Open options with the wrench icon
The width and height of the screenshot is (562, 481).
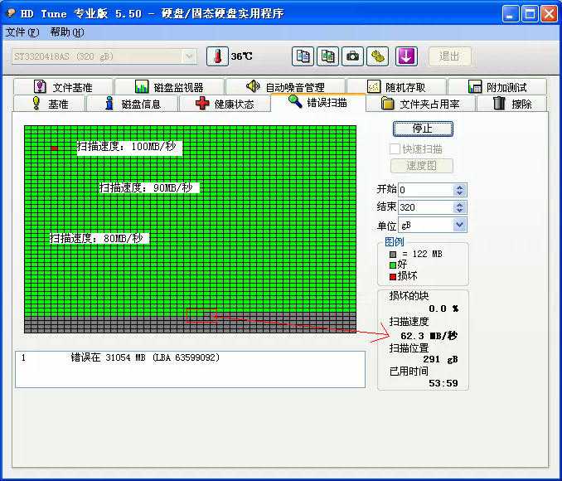pos(377,56)
